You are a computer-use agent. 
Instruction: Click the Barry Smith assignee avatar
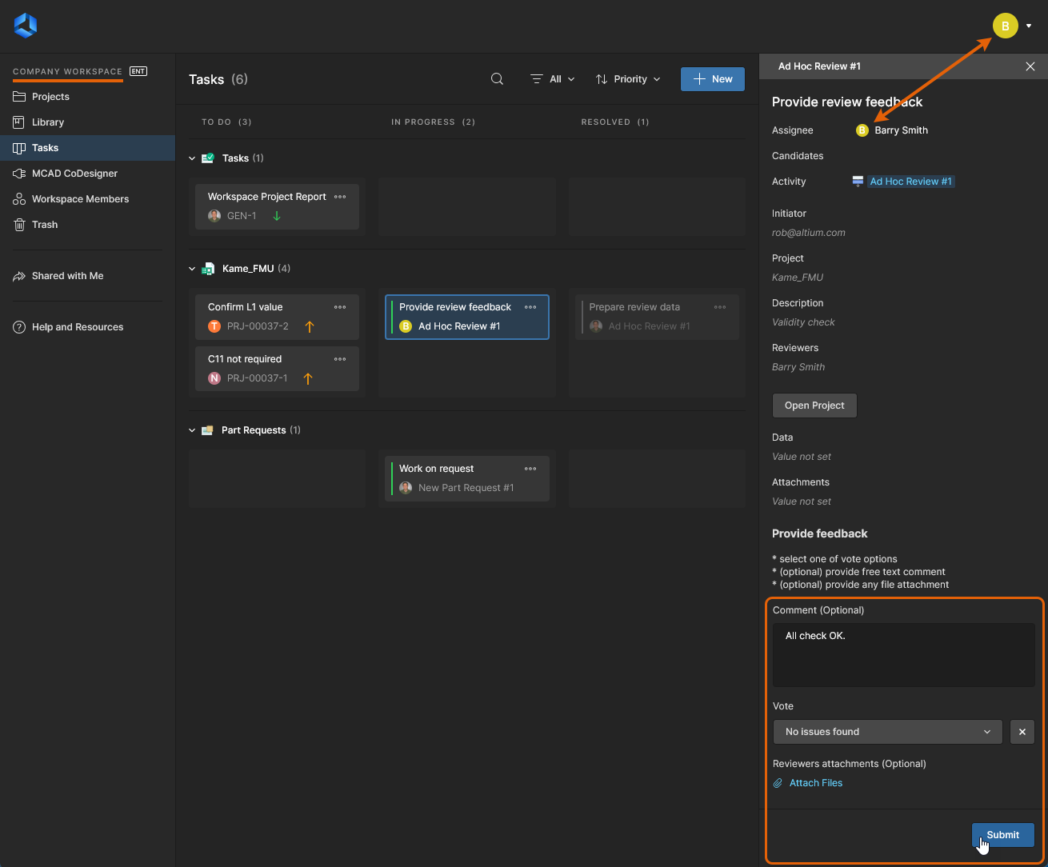pos(862,130)
